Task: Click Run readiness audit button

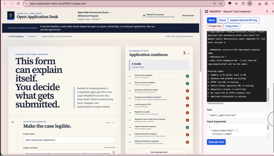Action: pyautogui.click(x=159, y=152)
